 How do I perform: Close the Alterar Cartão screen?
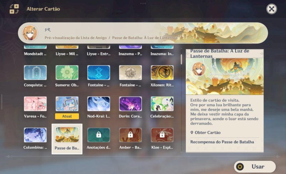point(272,9)
